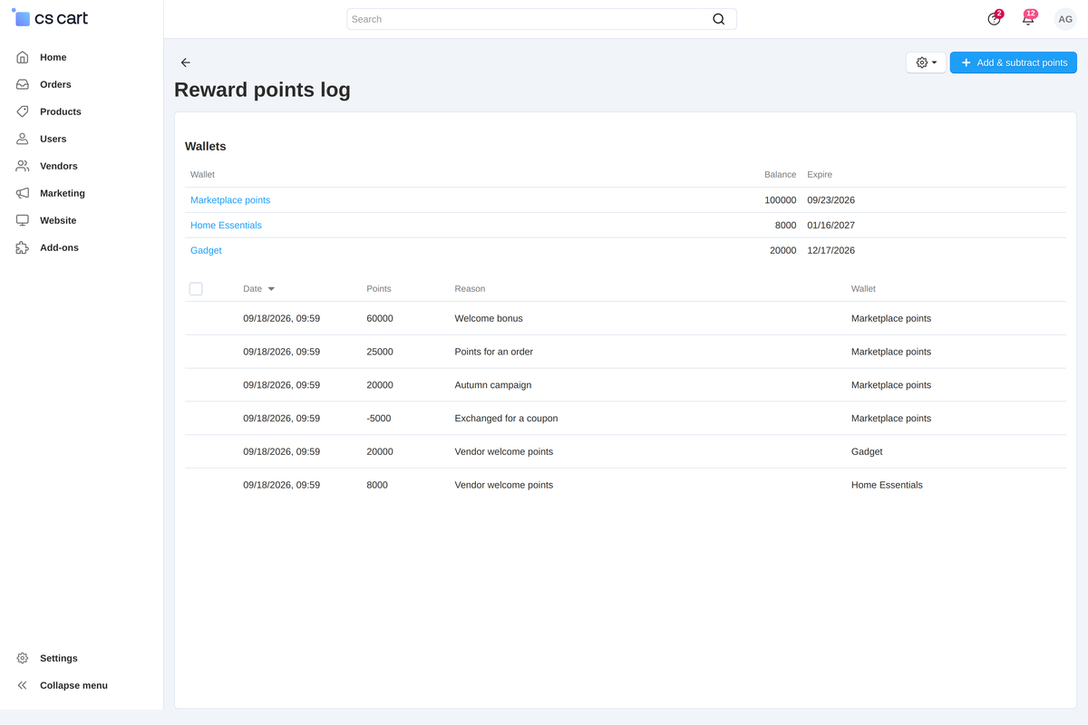The width and height of the screenshot is (1088, 725).
Task: Click the Users person icon
Action: pyautogui.click(x=23, y=139)
